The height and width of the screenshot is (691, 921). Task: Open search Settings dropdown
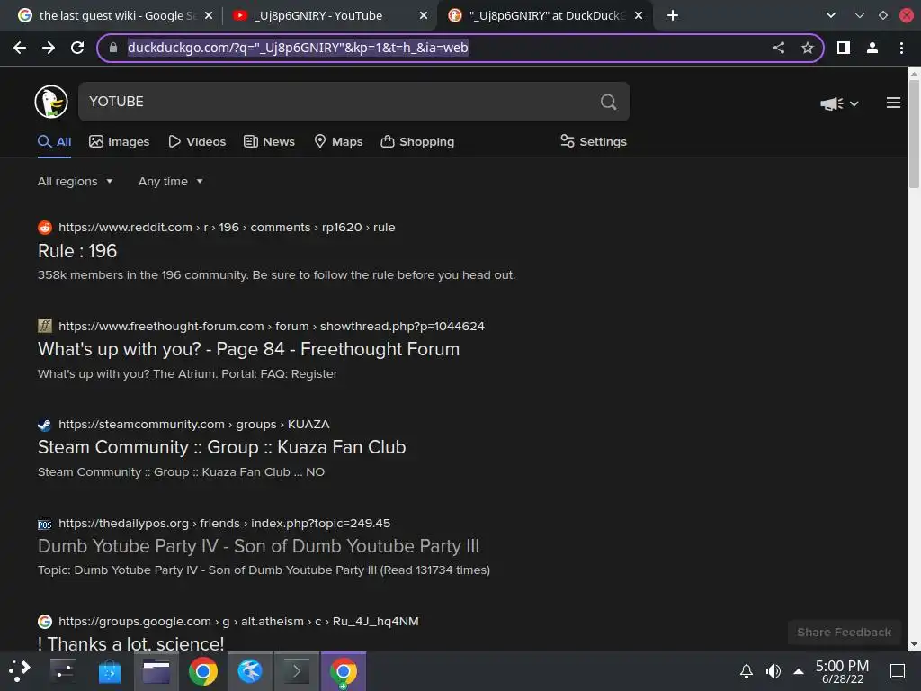tap(594, 141)
